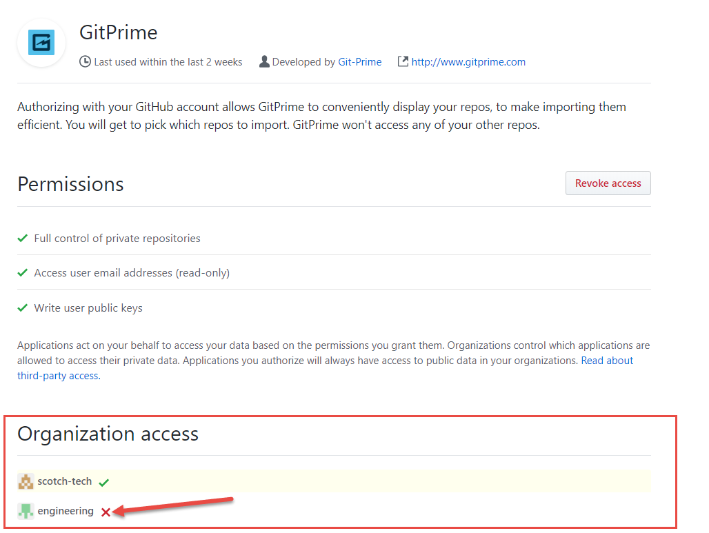Click Full control of private repositories text
This screenshot has width=709, height=533.
click(x=117, y=239)
